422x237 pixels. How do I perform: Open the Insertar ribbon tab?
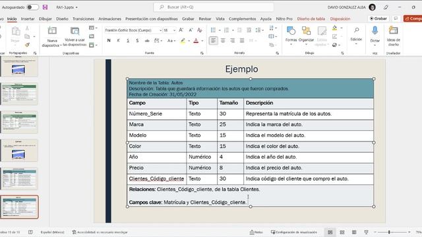(28, 19)
